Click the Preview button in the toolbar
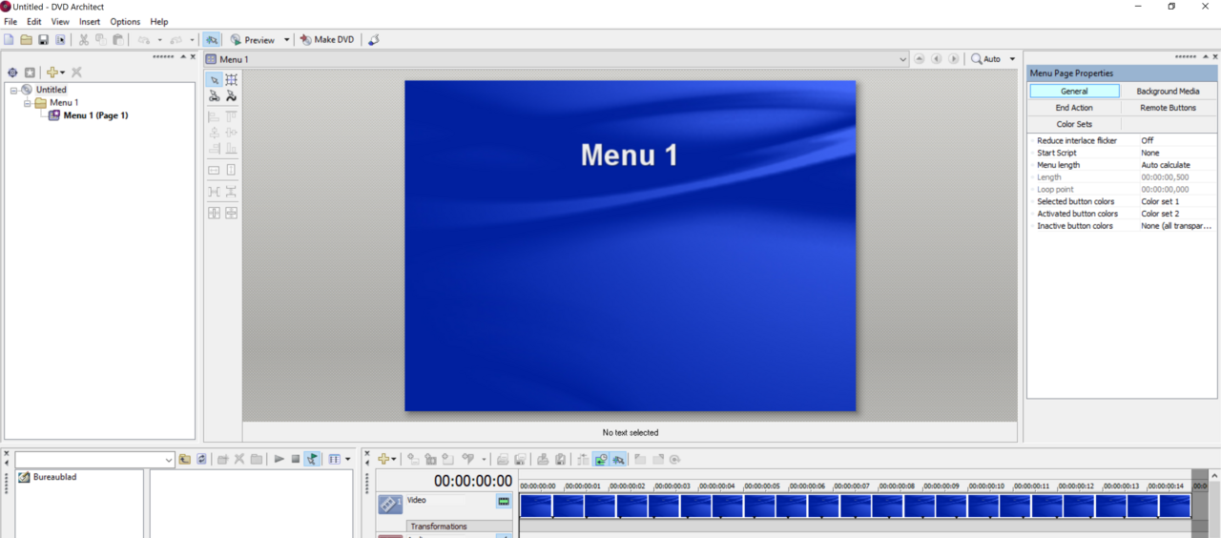Screen dimensions: 1221x538 point(252,40)
